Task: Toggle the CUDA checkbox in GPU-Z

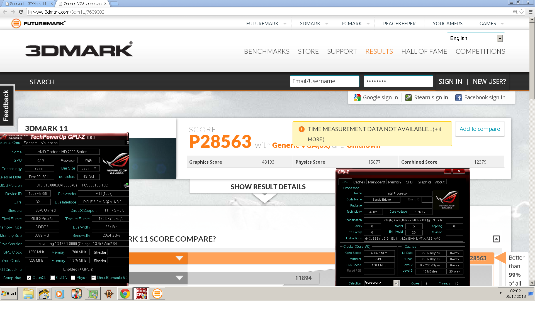Action: [52, 278]
